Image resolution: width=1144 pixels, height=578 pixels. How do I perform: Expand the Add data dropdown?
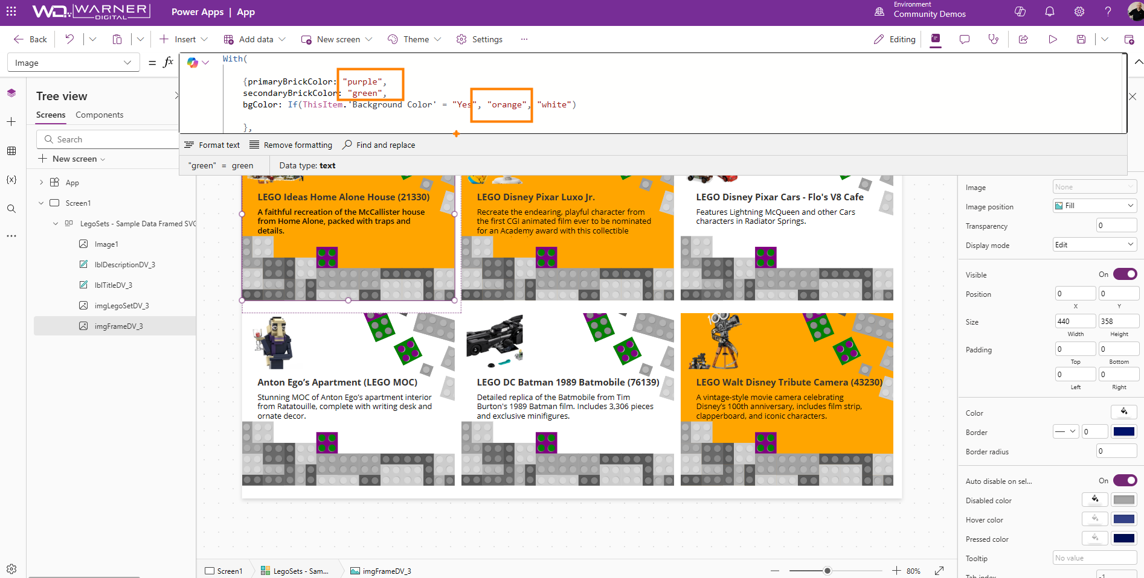coord(282,39)
